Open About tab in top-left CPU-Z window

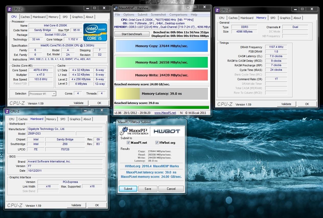[89, 17]
